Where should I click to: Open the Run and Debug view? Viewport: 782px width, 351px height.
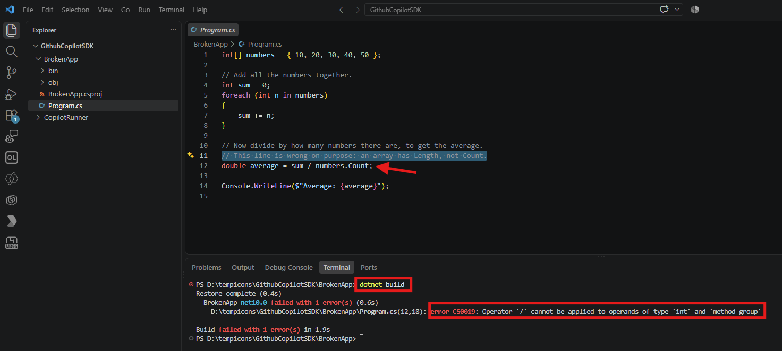[x=11, y=94]
